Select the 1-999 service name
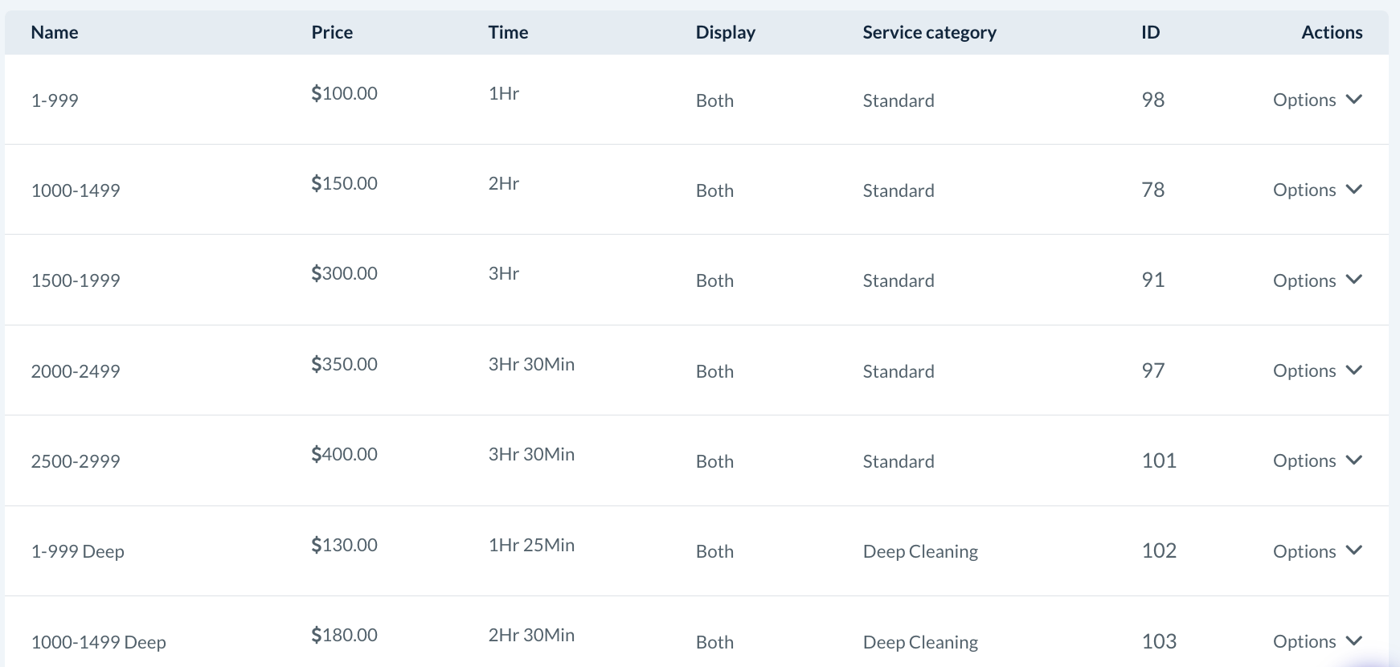 click(55, 100)
